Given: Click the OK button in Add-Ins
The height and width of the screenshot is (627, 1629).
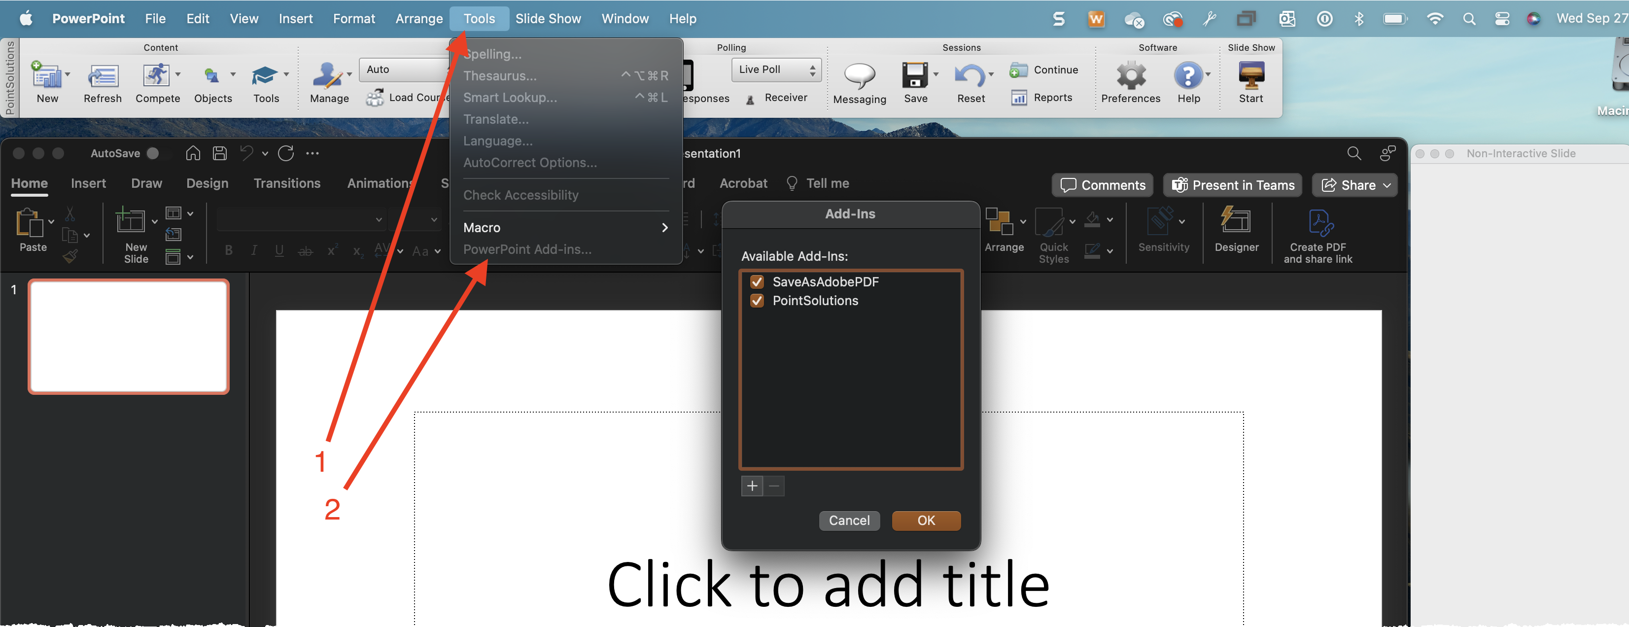Looking at the screenshot, I should (925, 520).
